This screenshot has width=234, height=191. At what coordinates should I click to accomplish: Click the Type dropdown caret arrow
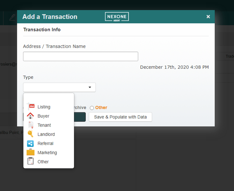pyautogui.click(x=90, y=87)
